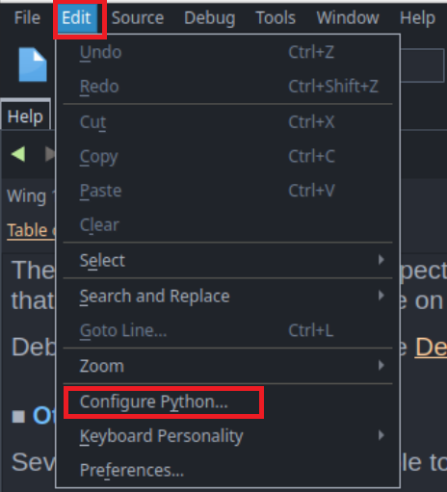Open the File menu

click(x=27, y=17)
